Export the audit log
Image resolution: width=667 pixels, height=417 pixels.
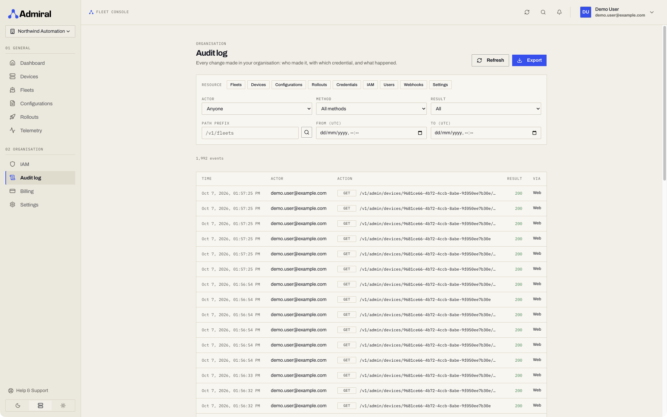(529, 60)
